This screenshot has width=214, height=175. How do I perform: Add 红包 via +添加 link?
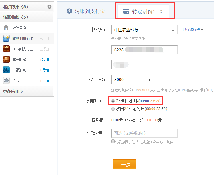click(x=44, y=81)
